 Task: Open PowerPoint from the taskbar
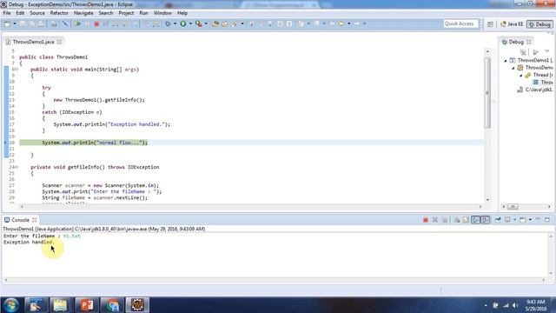[x=87, y=305]
